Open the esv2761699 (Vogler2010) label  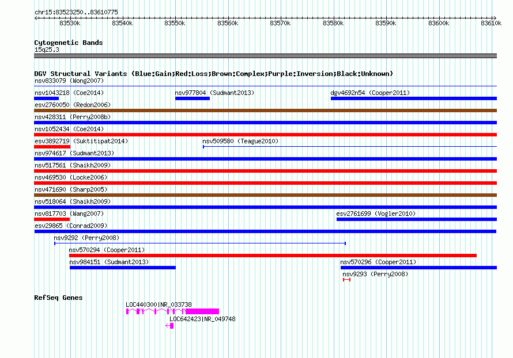(376, 214)
